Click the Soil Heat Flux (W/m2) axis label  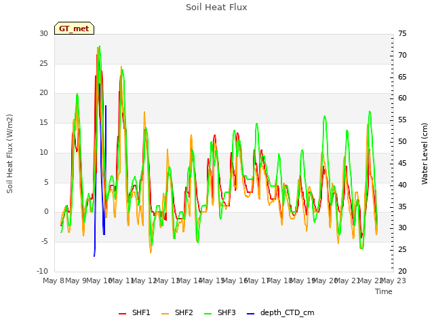click(x=9, y=154)
